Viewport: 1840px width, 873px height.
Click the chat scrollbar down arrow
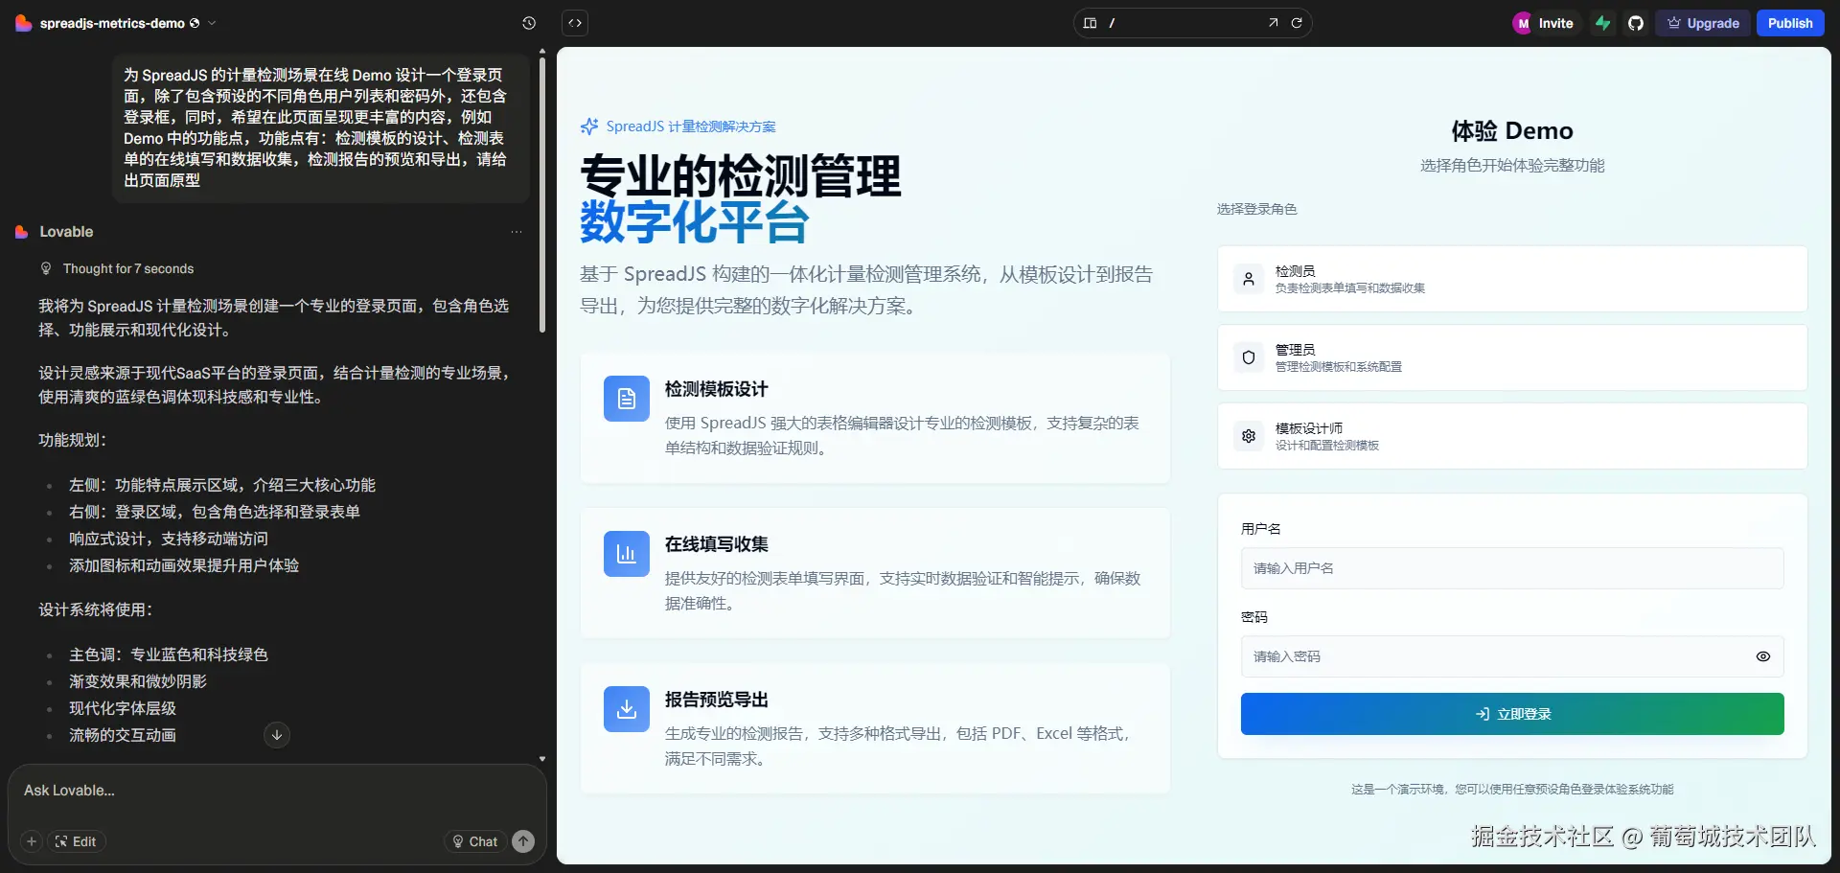[542, 759]
